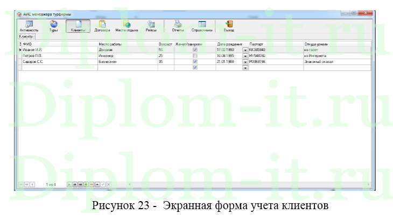Click the Паспорт column header
Screen dimensions: 393x221
click(276, 44)
